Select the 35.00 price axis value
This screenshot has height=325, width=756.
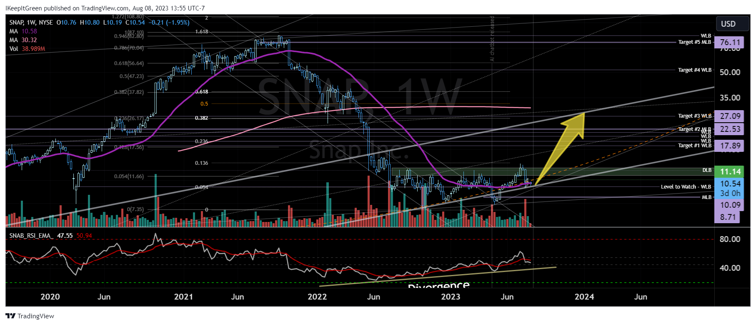click(730, 98)
